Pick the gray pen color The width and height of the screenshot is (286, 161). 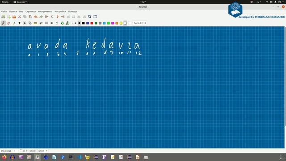(x=100, y=23)
